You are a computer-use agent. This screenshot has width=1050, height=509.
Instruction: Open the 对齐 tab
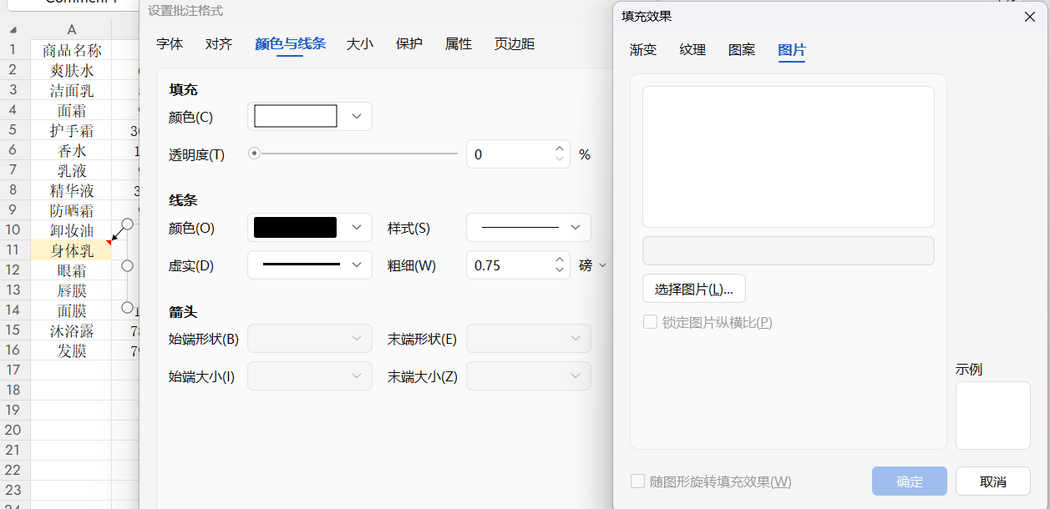[x=218, y=43]
